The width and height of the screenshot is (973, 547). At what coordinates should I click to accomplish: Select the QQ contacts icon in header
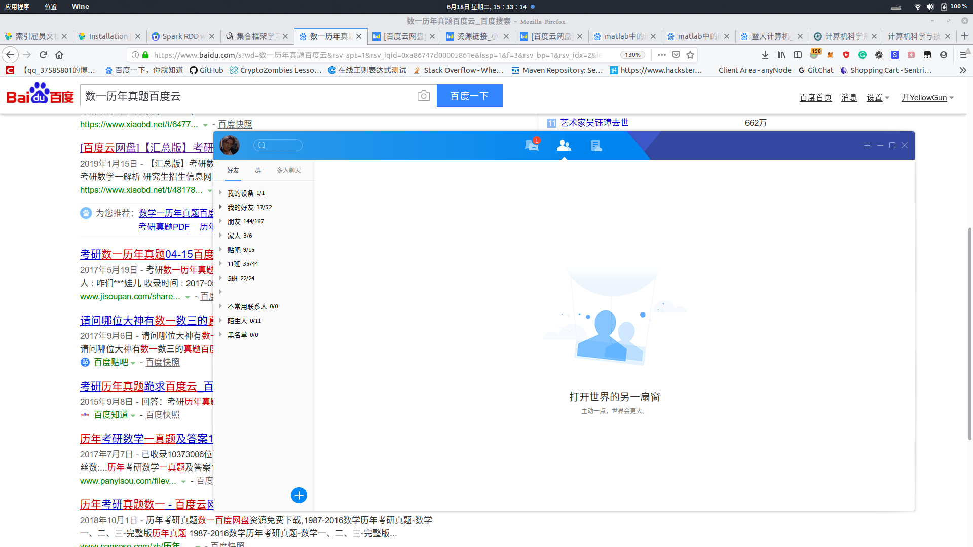564,146
